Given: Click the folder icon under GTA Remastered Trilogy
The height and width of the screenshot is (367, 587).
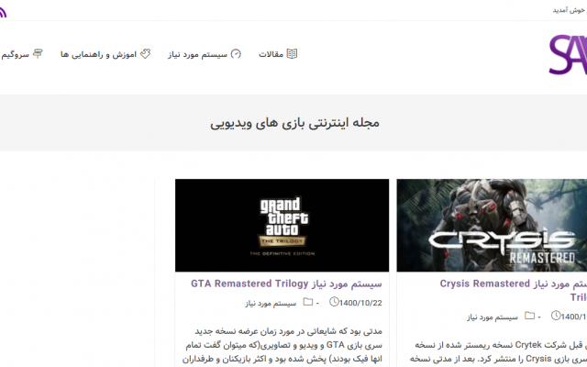Looking at the screenshot, I should 307,302.
